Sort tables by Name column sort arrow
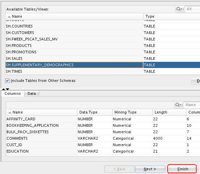Image resolution: width=200 pixels, height=174 pixels. click(9, 17)
